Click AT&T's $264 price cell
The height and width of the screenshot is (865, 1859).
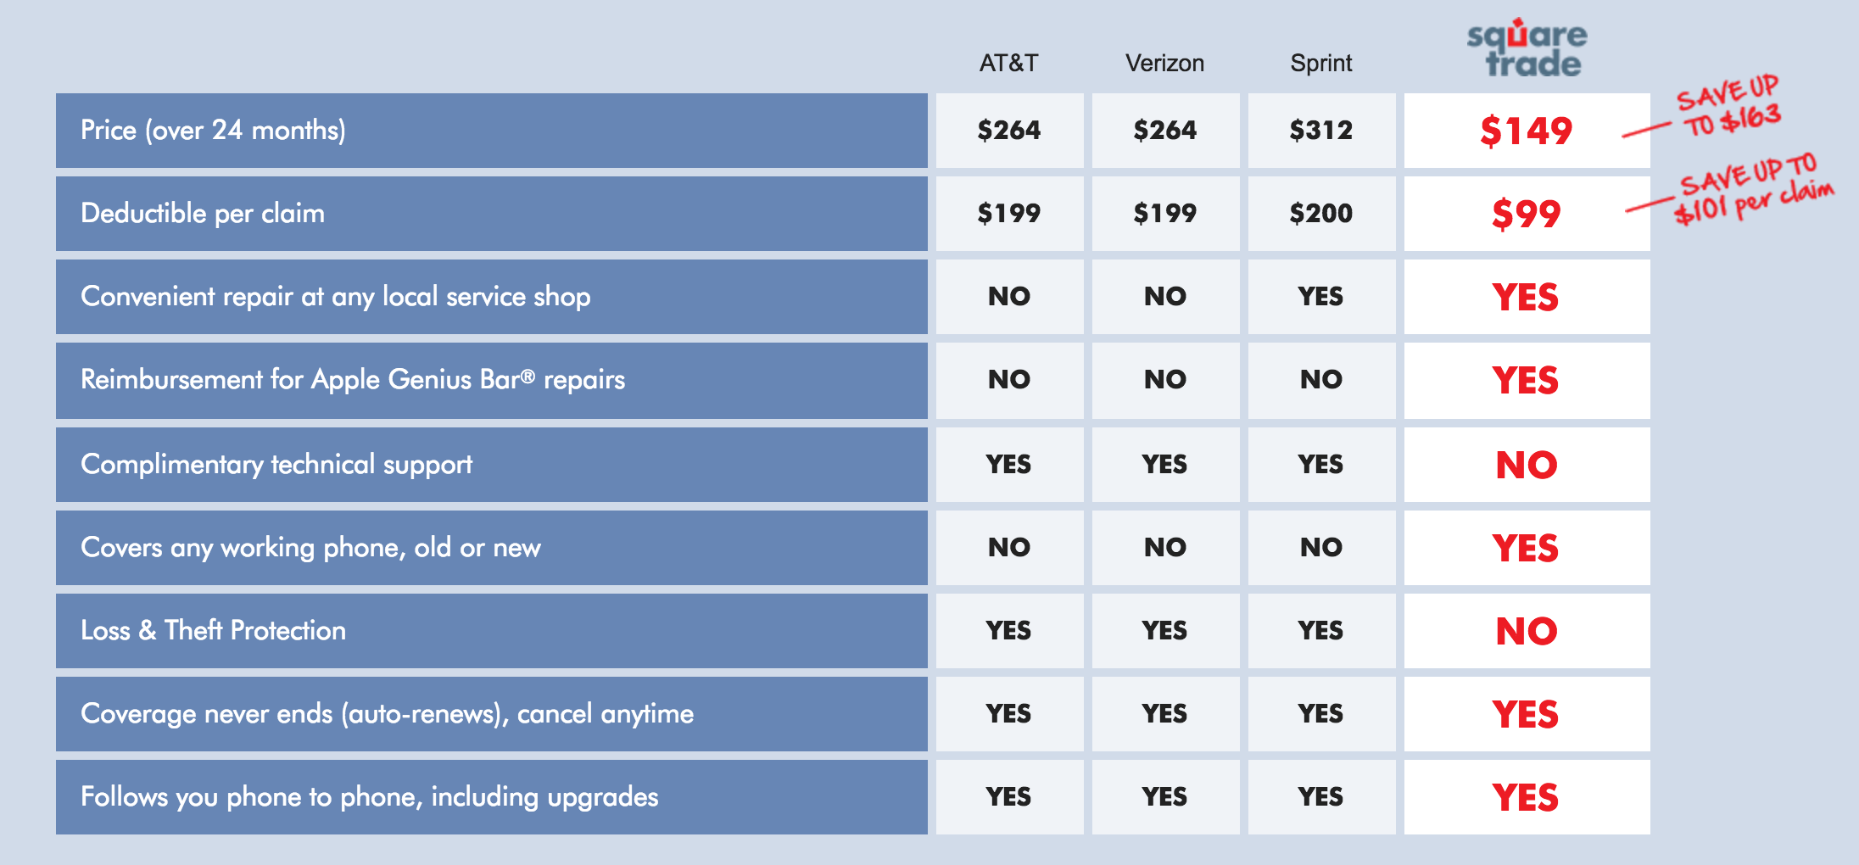[x=1008, y=131]
